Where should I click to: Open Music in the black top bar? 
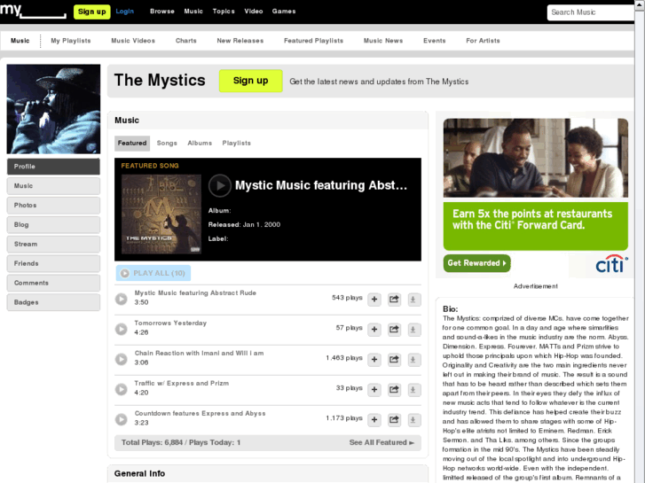pyautogui.click(x=193, y=12)
